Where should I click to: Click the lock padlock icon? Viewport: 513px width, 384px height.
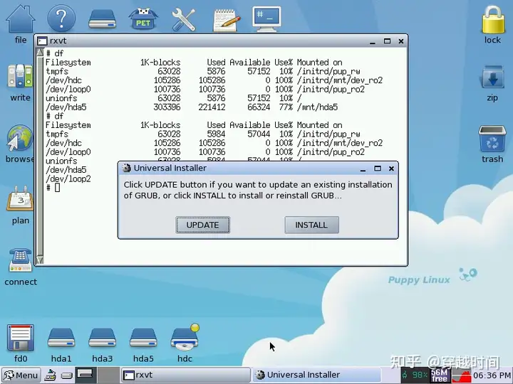(x=493, y=20)
